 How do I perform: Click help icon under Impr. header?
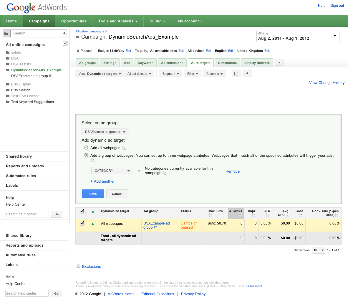[x=254, y=215]
